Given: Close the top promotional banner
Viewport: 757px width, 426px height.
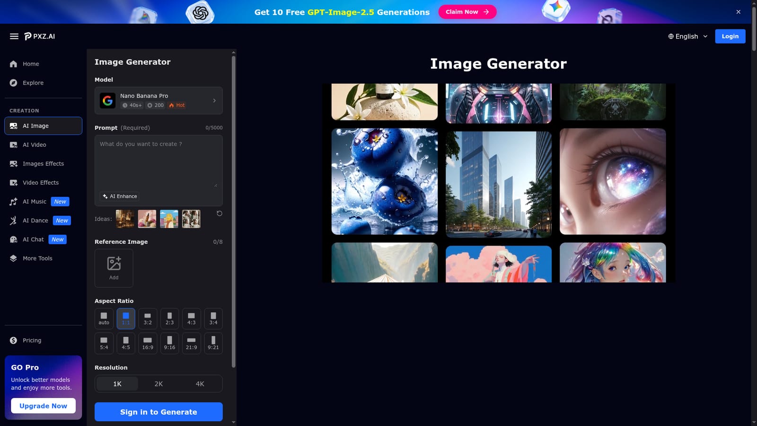Looking at the screenshot, I should 739,12.
